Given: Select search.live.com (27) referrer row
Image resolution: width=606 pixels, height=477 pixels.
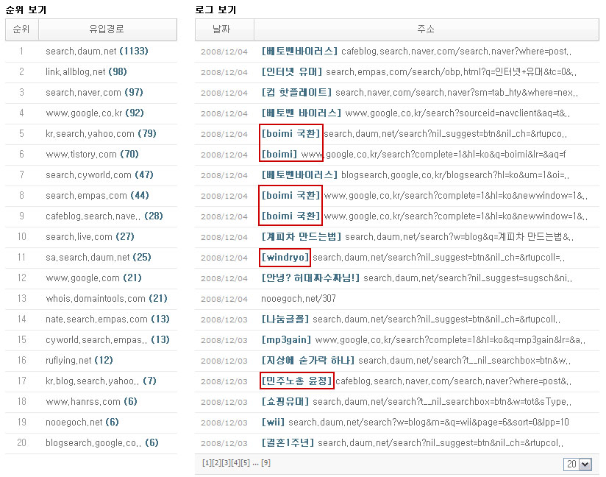Looking at the screenshot, I should 90,237.
